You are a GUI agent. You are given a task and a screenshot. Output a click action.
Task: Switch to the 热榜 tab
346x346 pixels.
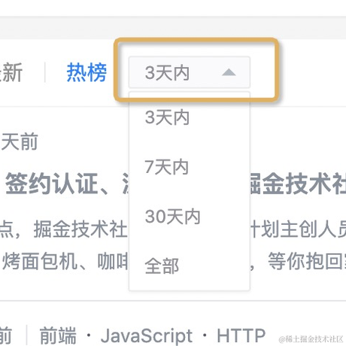pos(86,72)
